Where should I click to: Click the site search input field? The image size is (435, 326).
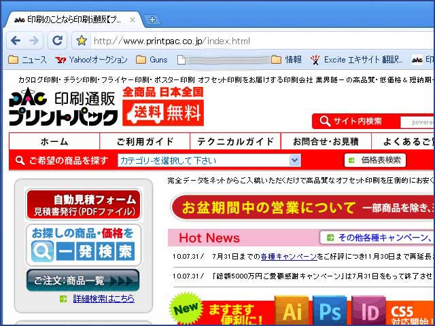point(416,122)
